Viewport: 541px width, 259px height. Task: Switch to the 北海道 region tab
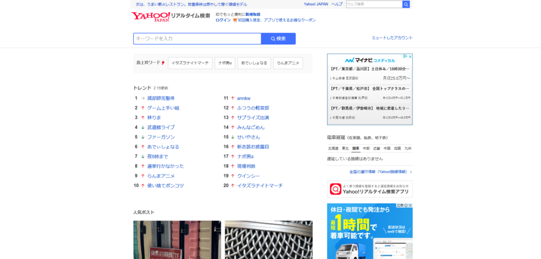[333, 149]
